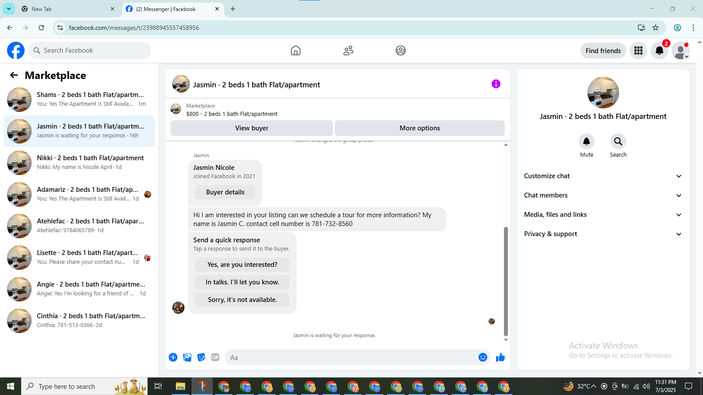Viewport: 703px width, 395px height.
Task: Open Angie conversation in Marketplace list
Action: [x=79, y=289]
